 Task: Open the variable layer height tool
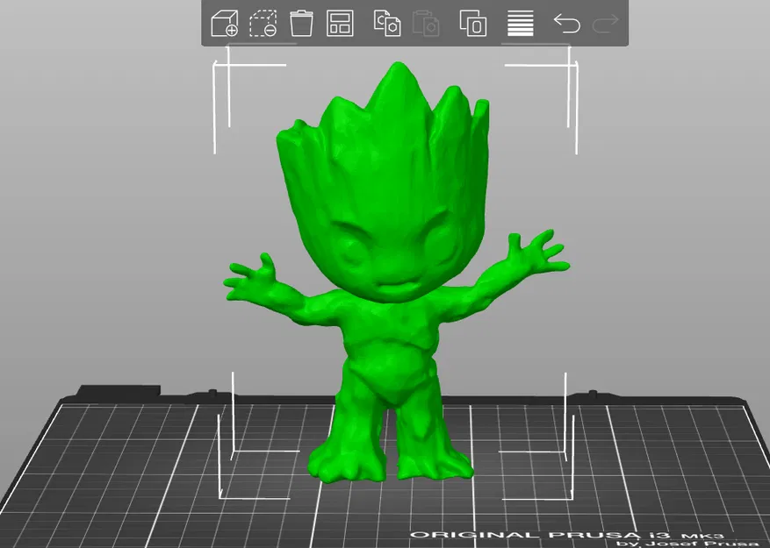[519, 25]
